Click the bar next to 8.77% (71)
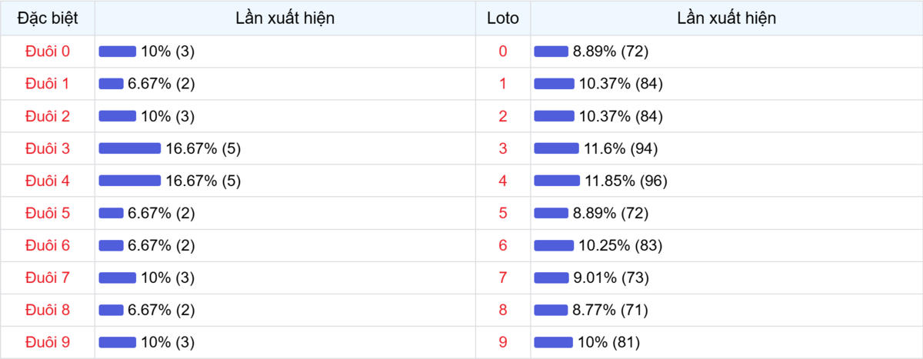 pyautogui.click(x=551, y=310)
